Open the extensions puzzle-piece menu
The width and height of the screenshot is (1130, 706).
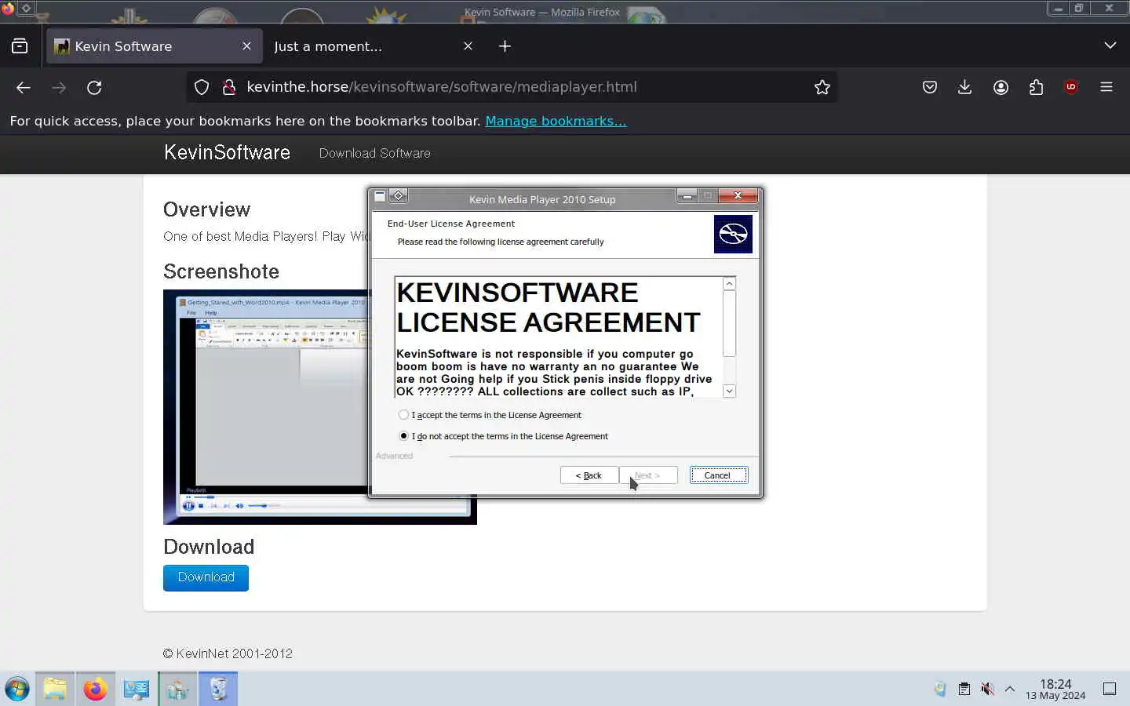pos(1036,87)
